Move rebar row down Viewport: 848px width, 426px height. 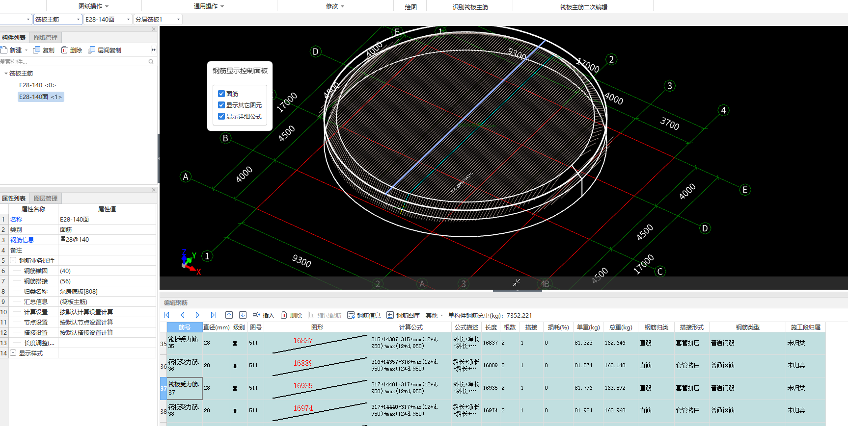(243, 315)
